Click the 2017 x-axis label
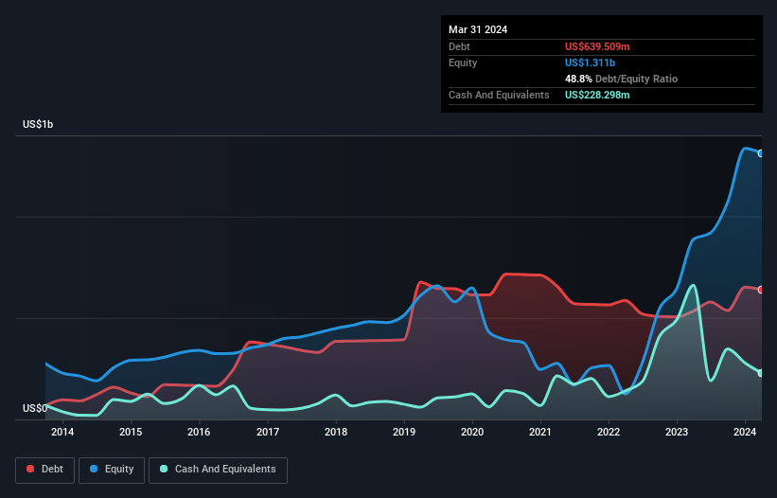The height and width of the screenshot is (498, 777). [x=268, y=432]
